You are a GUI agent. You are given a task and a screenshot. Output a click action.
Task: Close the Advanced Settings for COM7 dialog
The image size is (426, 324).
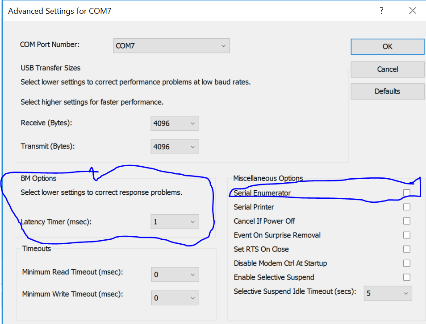tap(413, 11)
